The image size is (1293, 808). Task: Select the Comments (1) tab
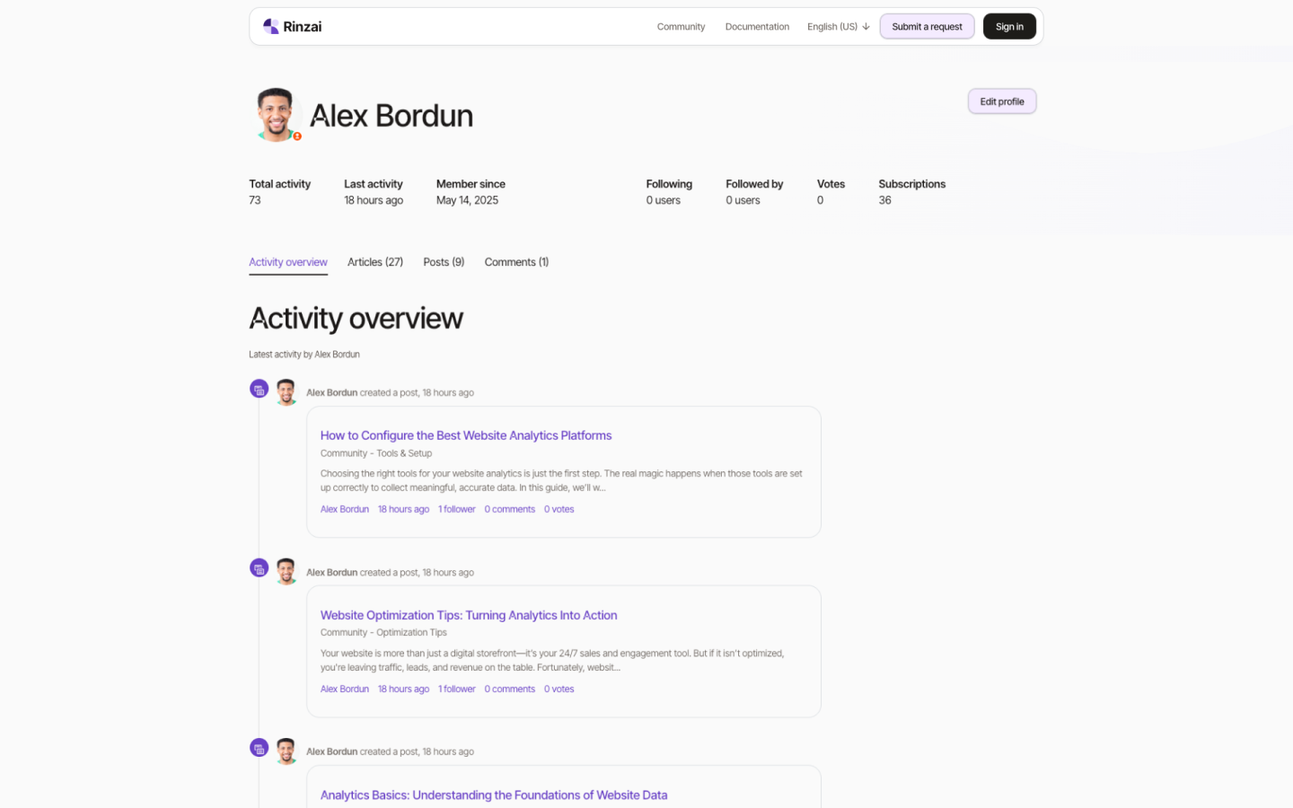coord(516,262)
